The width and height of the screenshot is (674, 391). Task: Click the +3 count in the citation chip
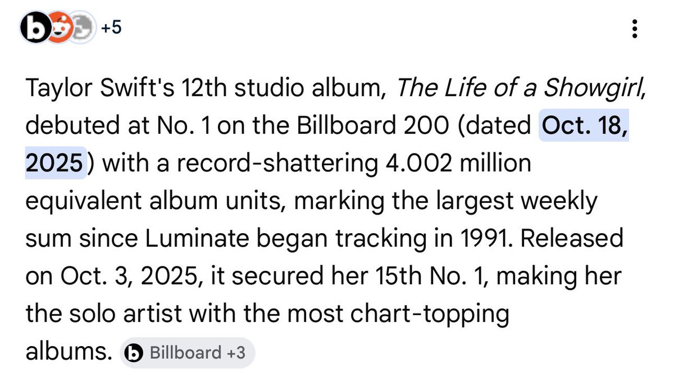[x=236, y=353]
